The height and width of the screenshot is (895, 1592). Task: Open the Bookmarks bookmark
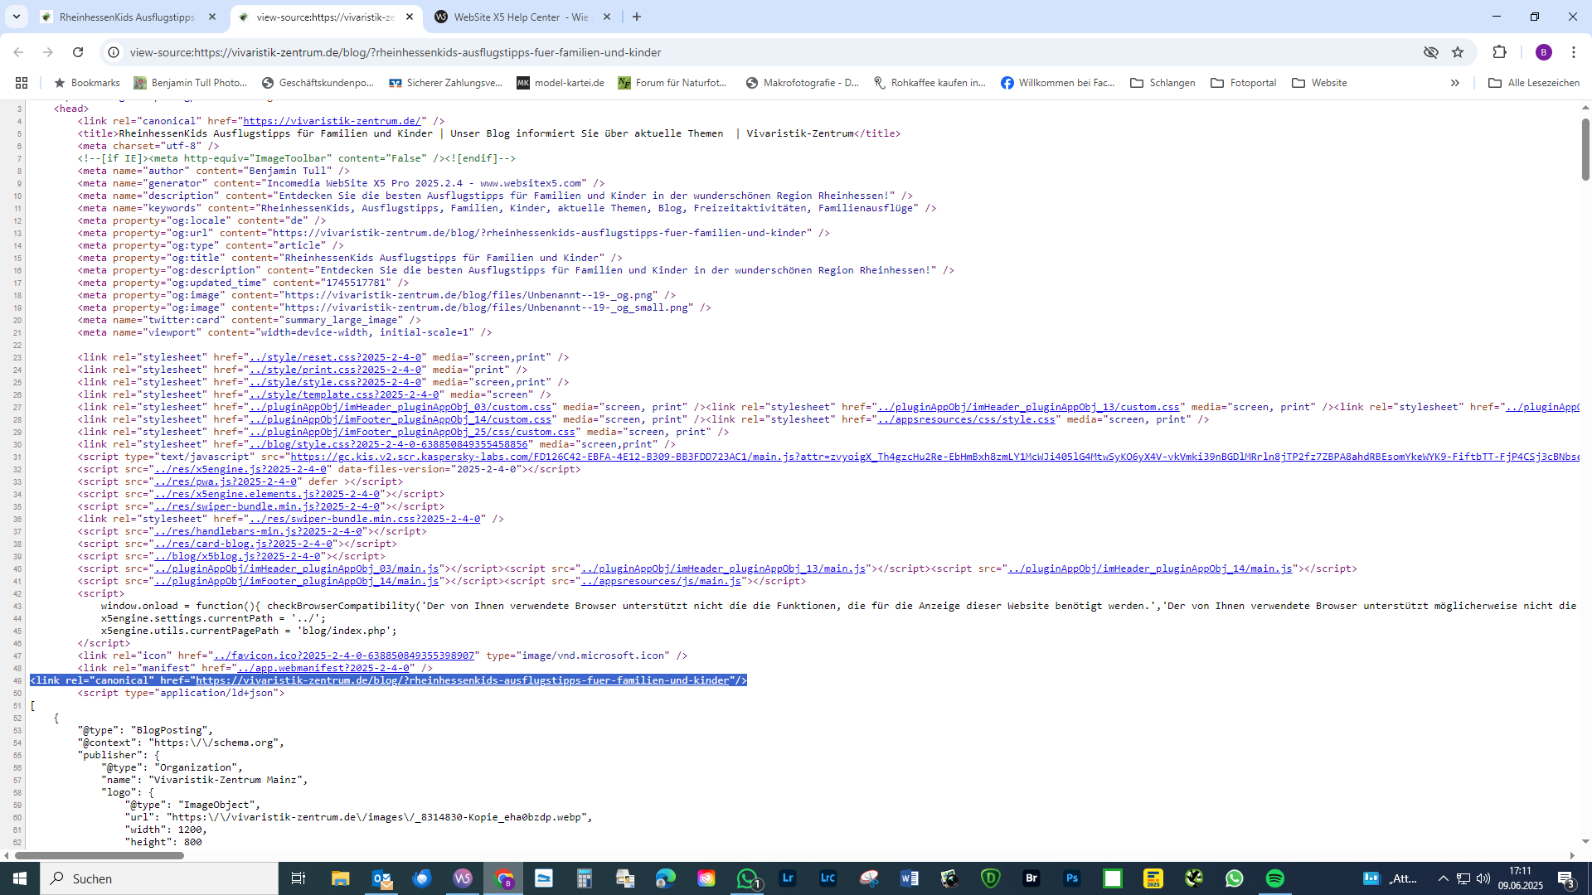point(87,83)
